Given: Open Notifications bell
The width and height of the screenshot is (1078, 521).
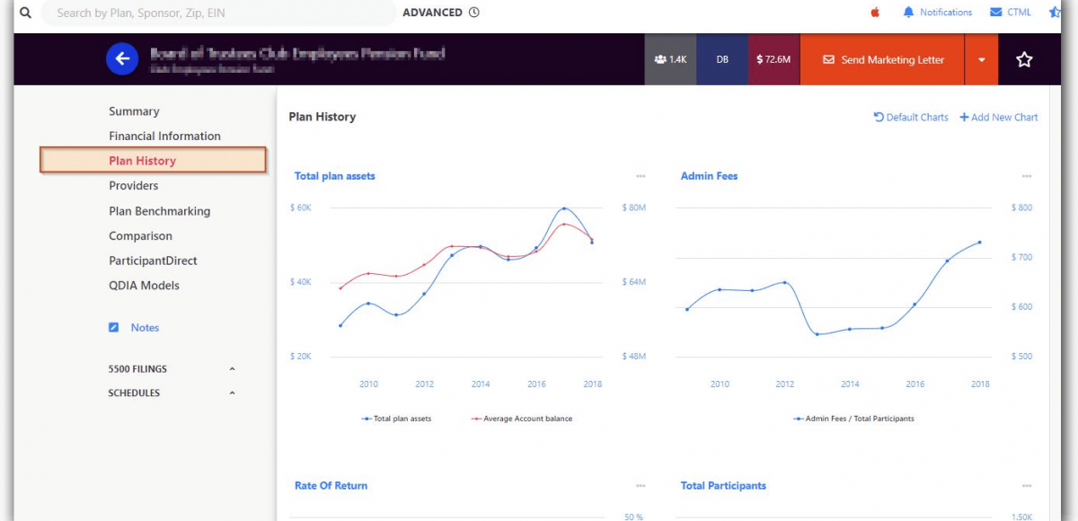Looking at the screenshot, I should point(908,13).
